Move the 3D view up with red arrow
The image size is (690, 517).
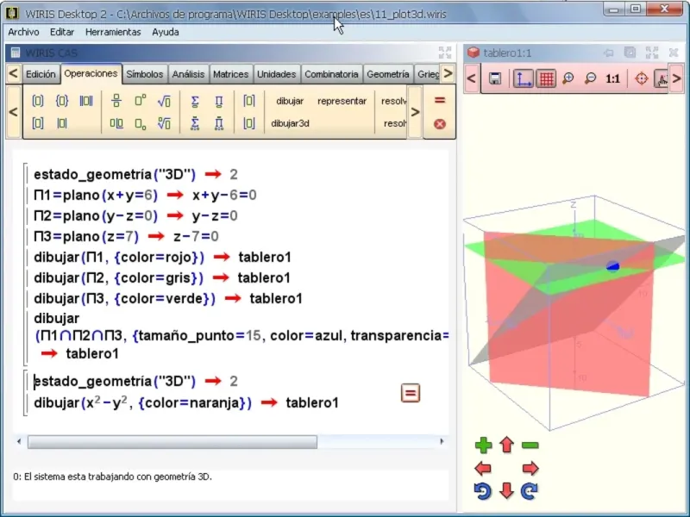pyautogui.click(x=507, y=445)
